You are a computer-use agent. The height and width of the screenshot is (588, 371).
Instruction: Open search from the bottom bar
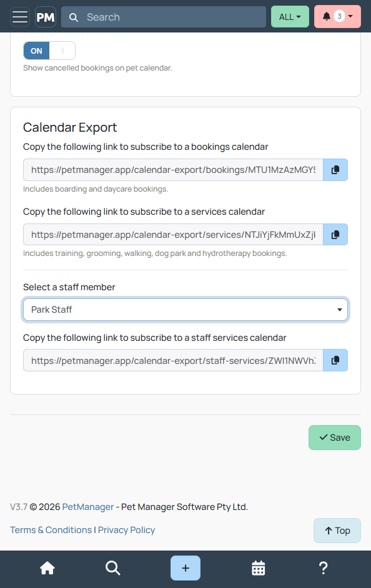click(x=112, y=568)
